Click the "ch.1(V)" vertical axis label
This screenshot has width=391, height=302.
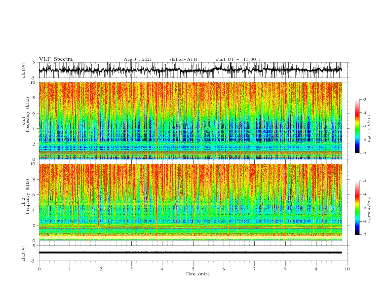tap(24, 70)
